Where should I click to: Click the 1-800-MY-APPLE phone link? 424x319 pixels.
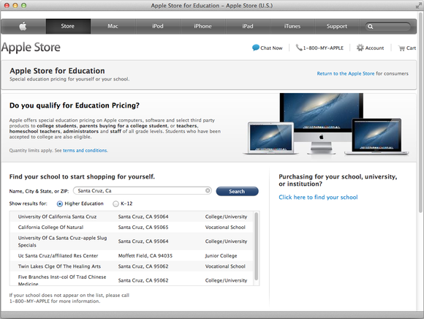click(x=323, y=48)
